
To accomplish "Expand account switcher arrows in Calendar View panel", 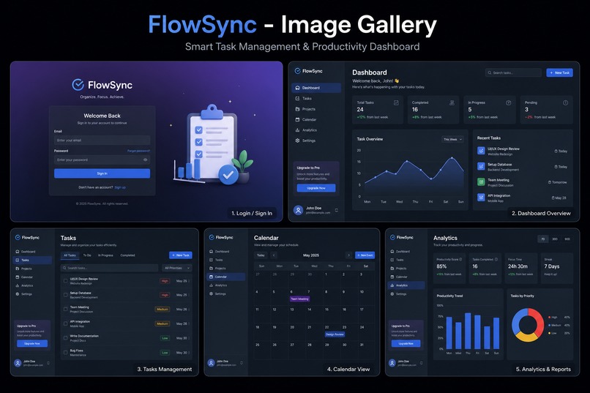I will pyautogui.click(x=241, y=363).
